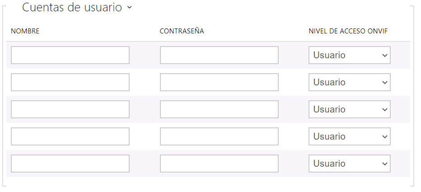Viewport: 421px width, 192px height.
Task: Click the Cuentas de usuario heading
Action: tap(72, 8)
